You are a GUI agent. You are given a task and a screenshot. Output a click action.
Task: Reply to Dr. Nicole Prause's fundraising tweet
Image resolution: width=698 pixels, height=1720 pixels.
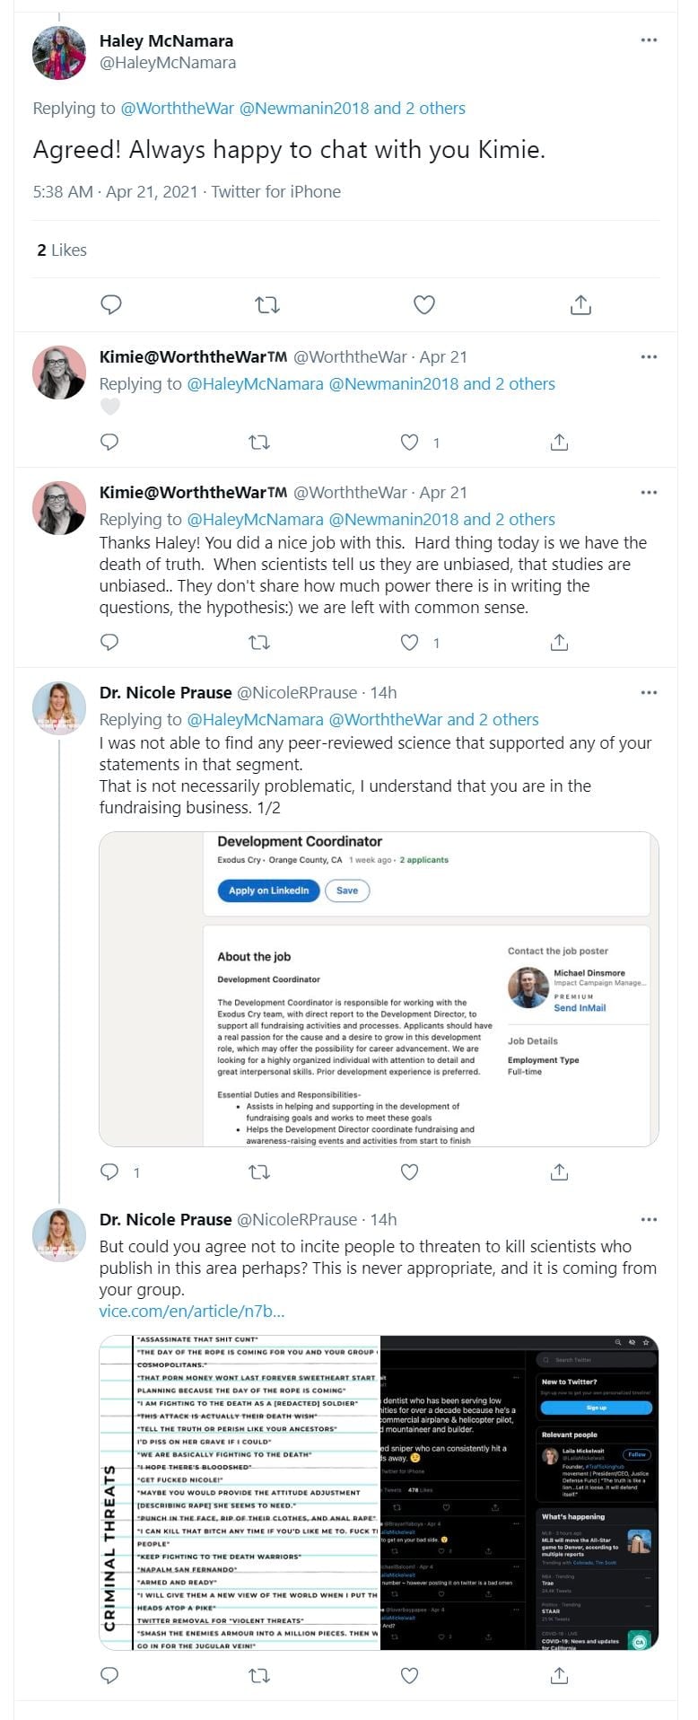(x=110, y=1172)
